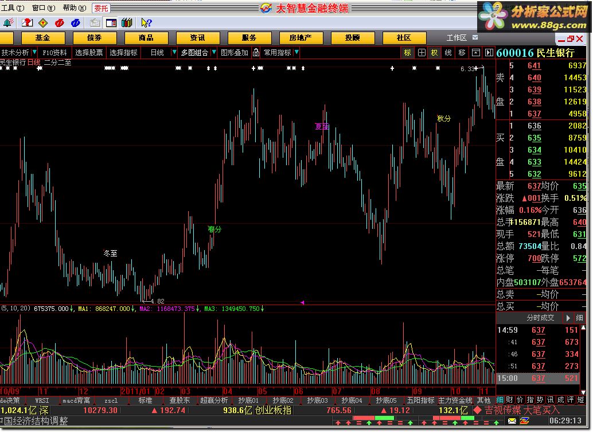Click the 选择股票 button
Image resolution: width=593 pixels, height=432 pixels.
[89, 53]
